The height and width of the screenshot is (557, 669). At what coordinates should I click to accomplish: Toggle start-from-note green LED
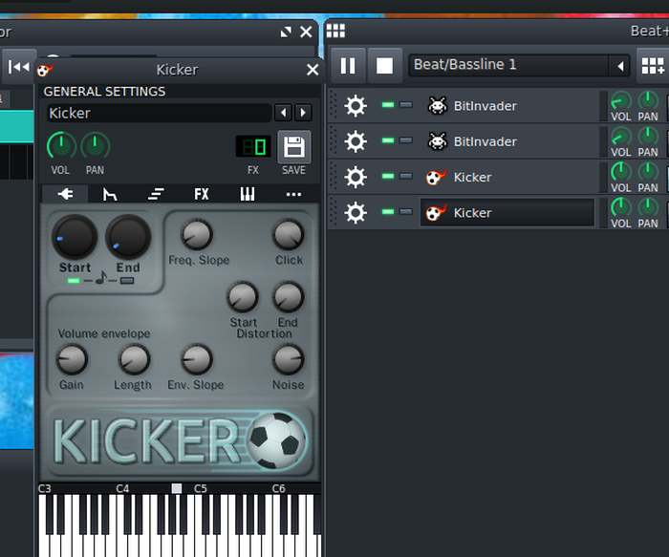74,281
